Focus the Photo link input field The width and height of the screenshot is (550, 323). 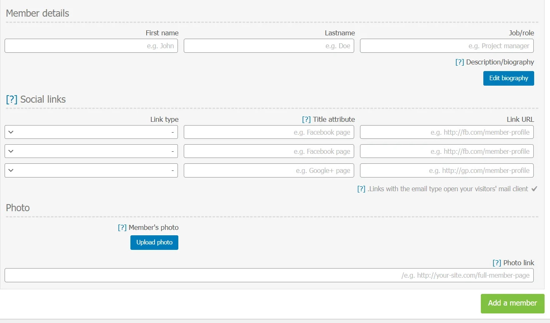tap(269, 275)
